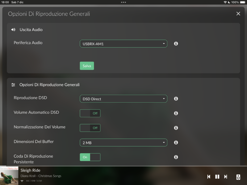Open the speaker output icon in player bar

[238, 177]
